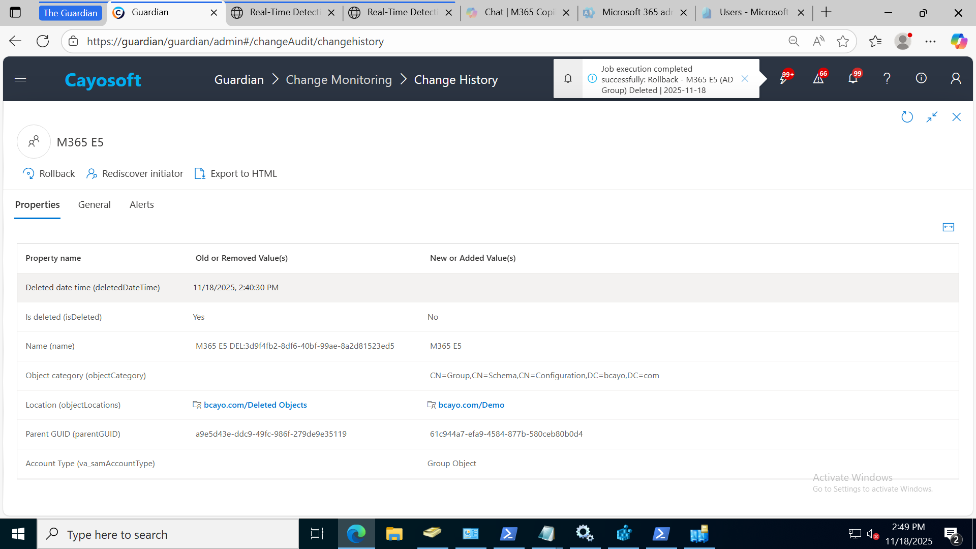Screen dimensions: 976x549
Task: Close the M365 E5 details panel
Action: tap(956, 117)
